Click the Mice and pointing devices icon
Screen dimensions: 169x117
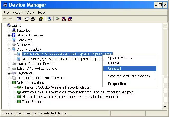pos(14,78)
